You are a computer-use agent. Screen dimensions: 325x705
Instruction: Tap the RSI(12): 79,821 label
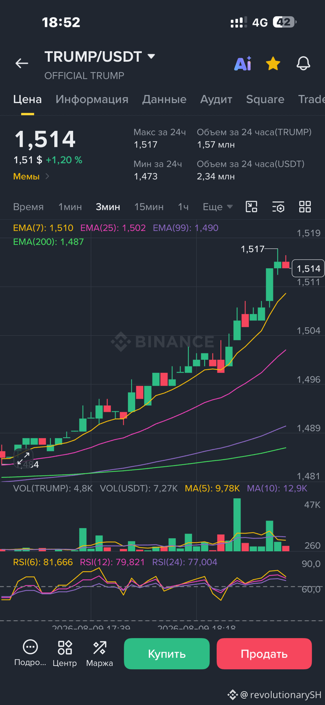tap(112, 562)
